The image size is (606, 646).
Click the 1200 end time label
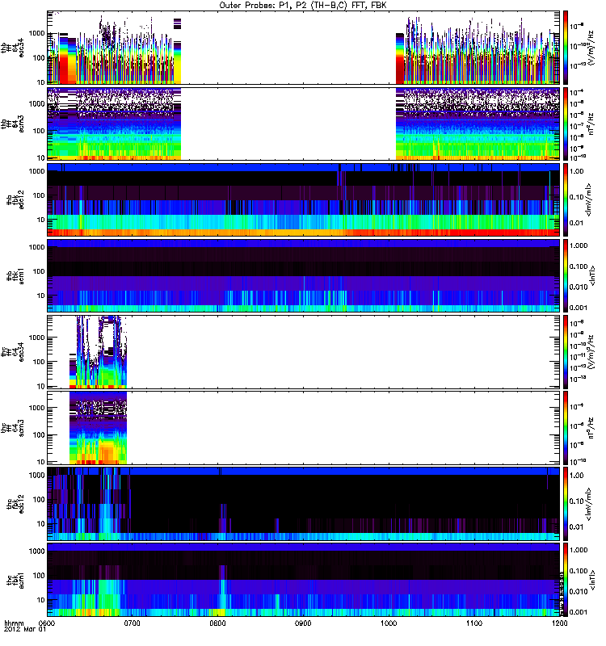pos(558,623)
